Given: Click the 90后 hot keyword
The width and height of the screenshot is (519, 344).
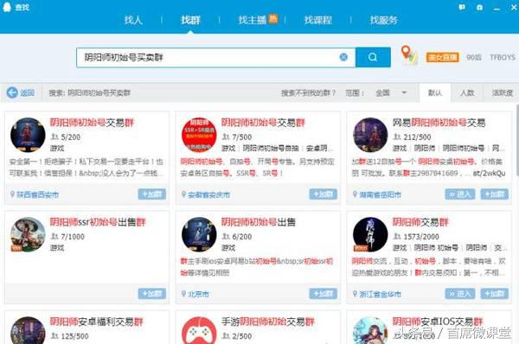Looking at the screenshot, I should pyautogui.click(x=474, y=57).
